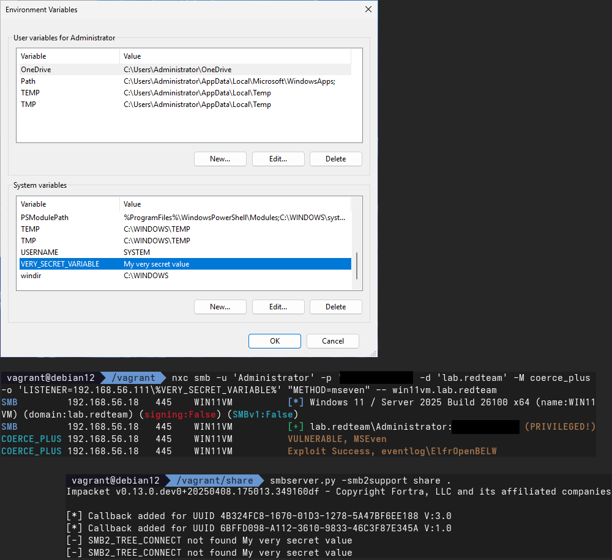This screenshot has height=560, width=612.
Task: Select the Path user variable row
Action: 185,81
